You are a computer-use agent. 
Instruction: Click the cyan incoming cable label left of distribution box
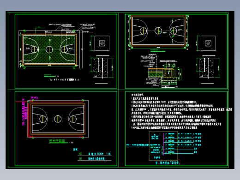point(143,145)
